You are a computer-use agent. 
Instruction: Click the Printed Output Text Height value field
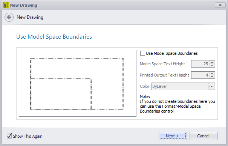pos(200,75)
